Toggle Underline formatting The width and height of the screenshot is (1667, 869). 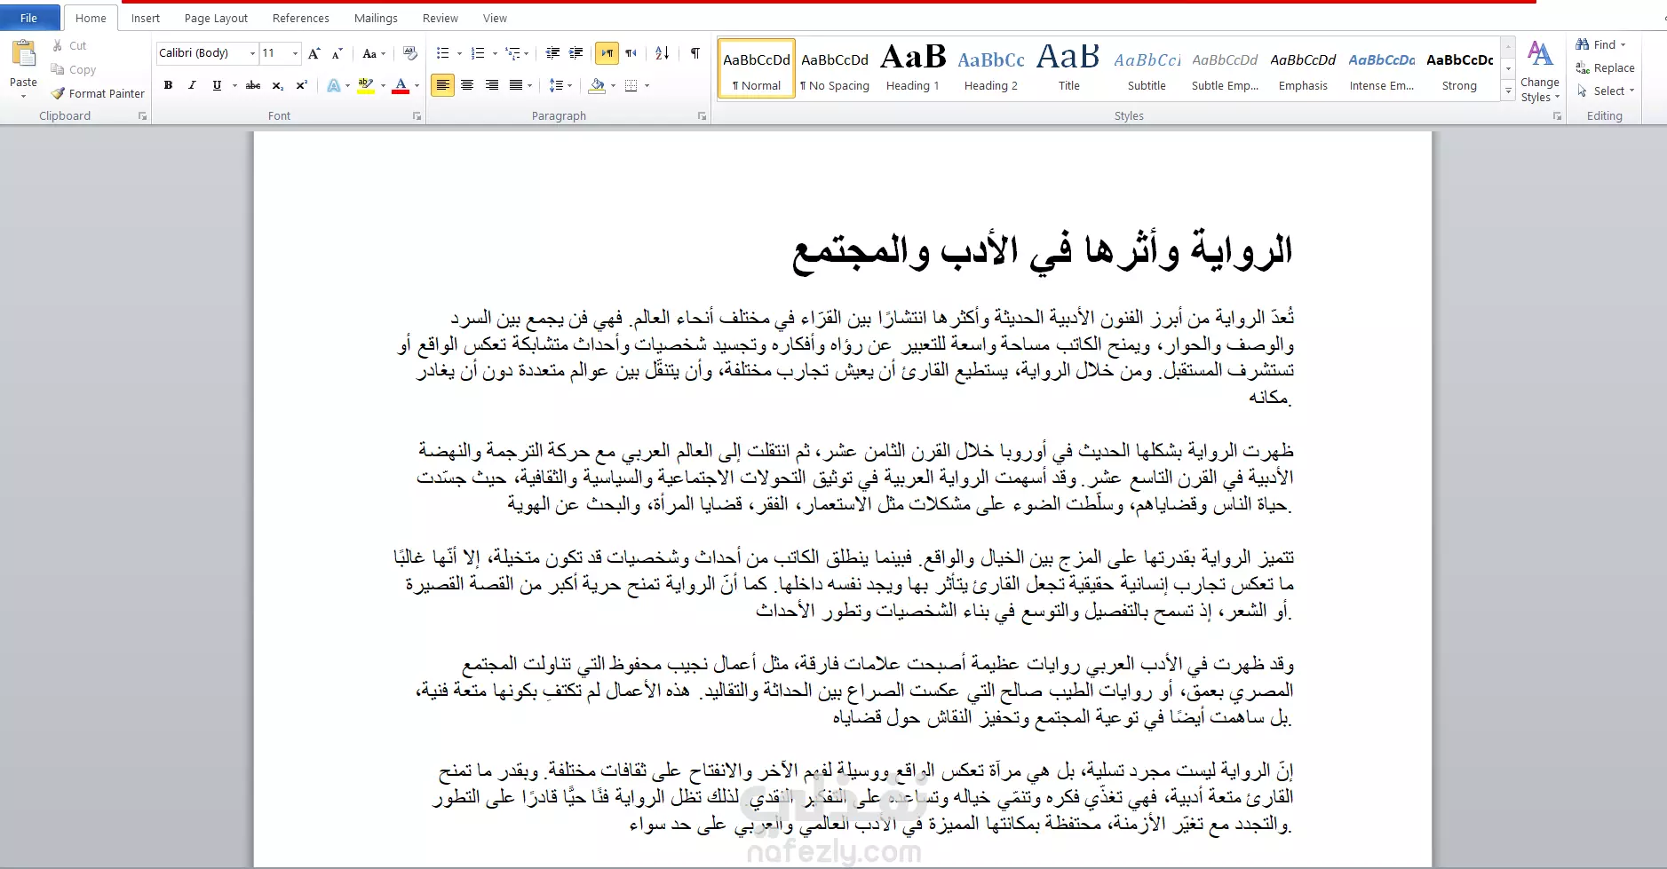pos(217,85)
